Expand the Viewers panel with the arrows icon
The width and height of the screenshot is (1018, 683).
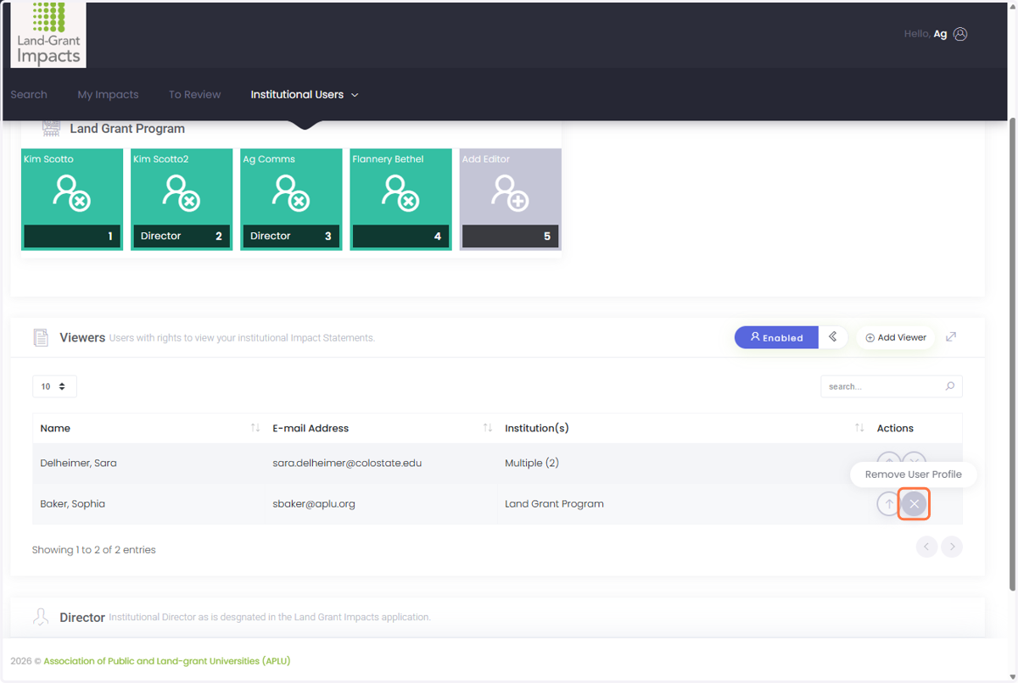point(951,337)
